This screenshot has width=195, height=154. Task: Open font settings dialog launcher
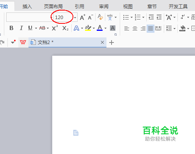(x=115, y=34)
